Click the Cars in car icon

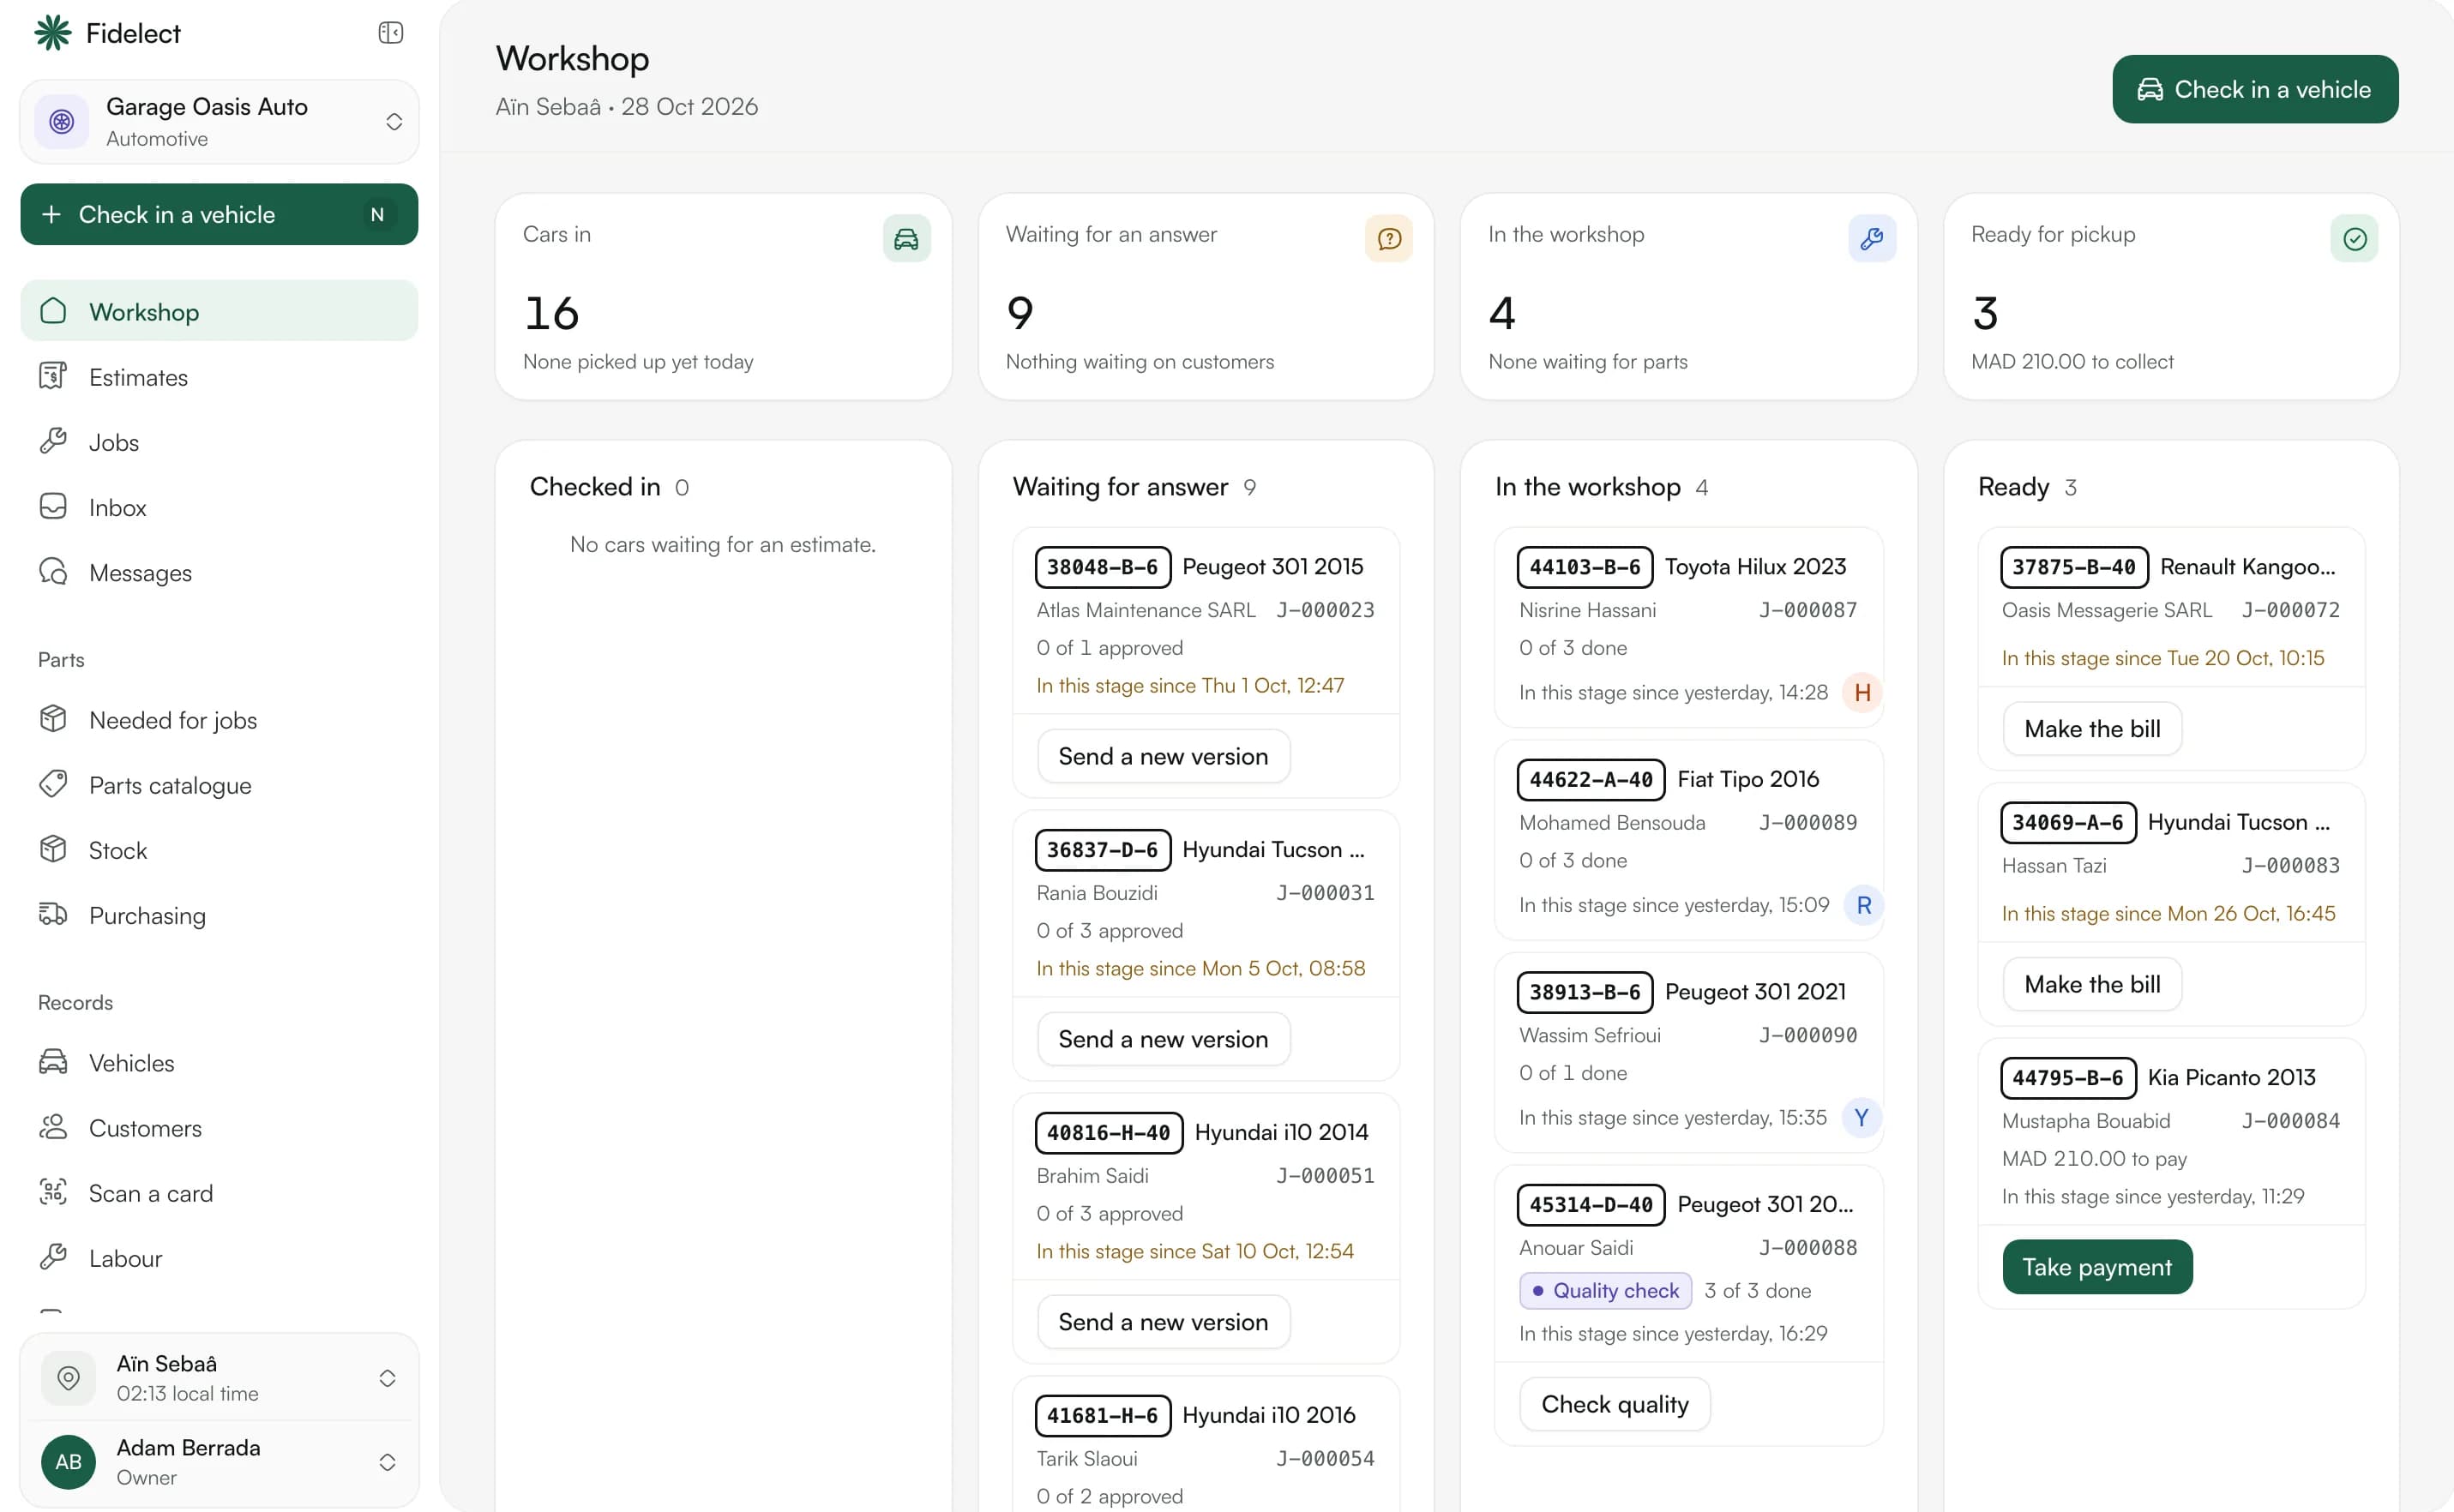(906, 239)
